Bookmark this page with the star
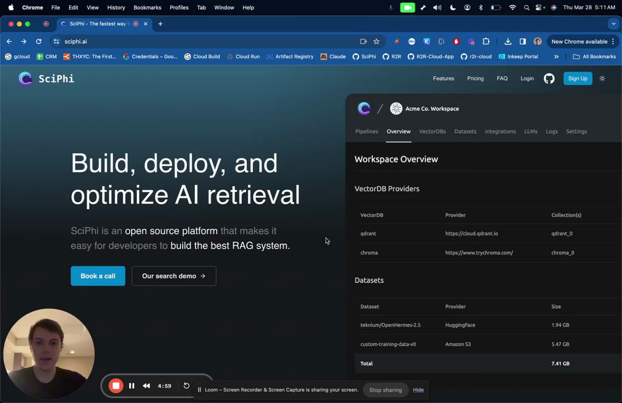 (x=376, y=42)
